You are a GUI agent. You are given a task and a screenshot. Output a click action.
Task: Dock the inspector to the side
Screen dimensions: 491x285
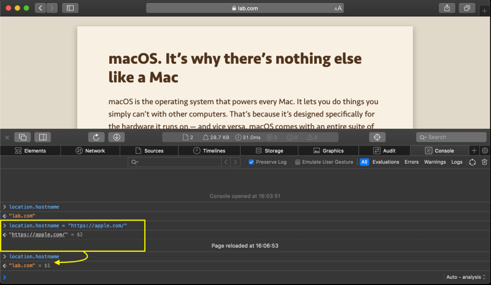(x=42, y=137)
